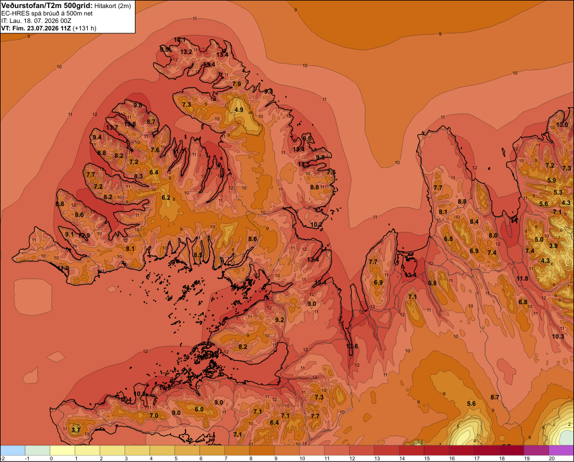Select the 6.2 temperature label on the map
This screenshot has width=574, height=462.
point(166,197)
